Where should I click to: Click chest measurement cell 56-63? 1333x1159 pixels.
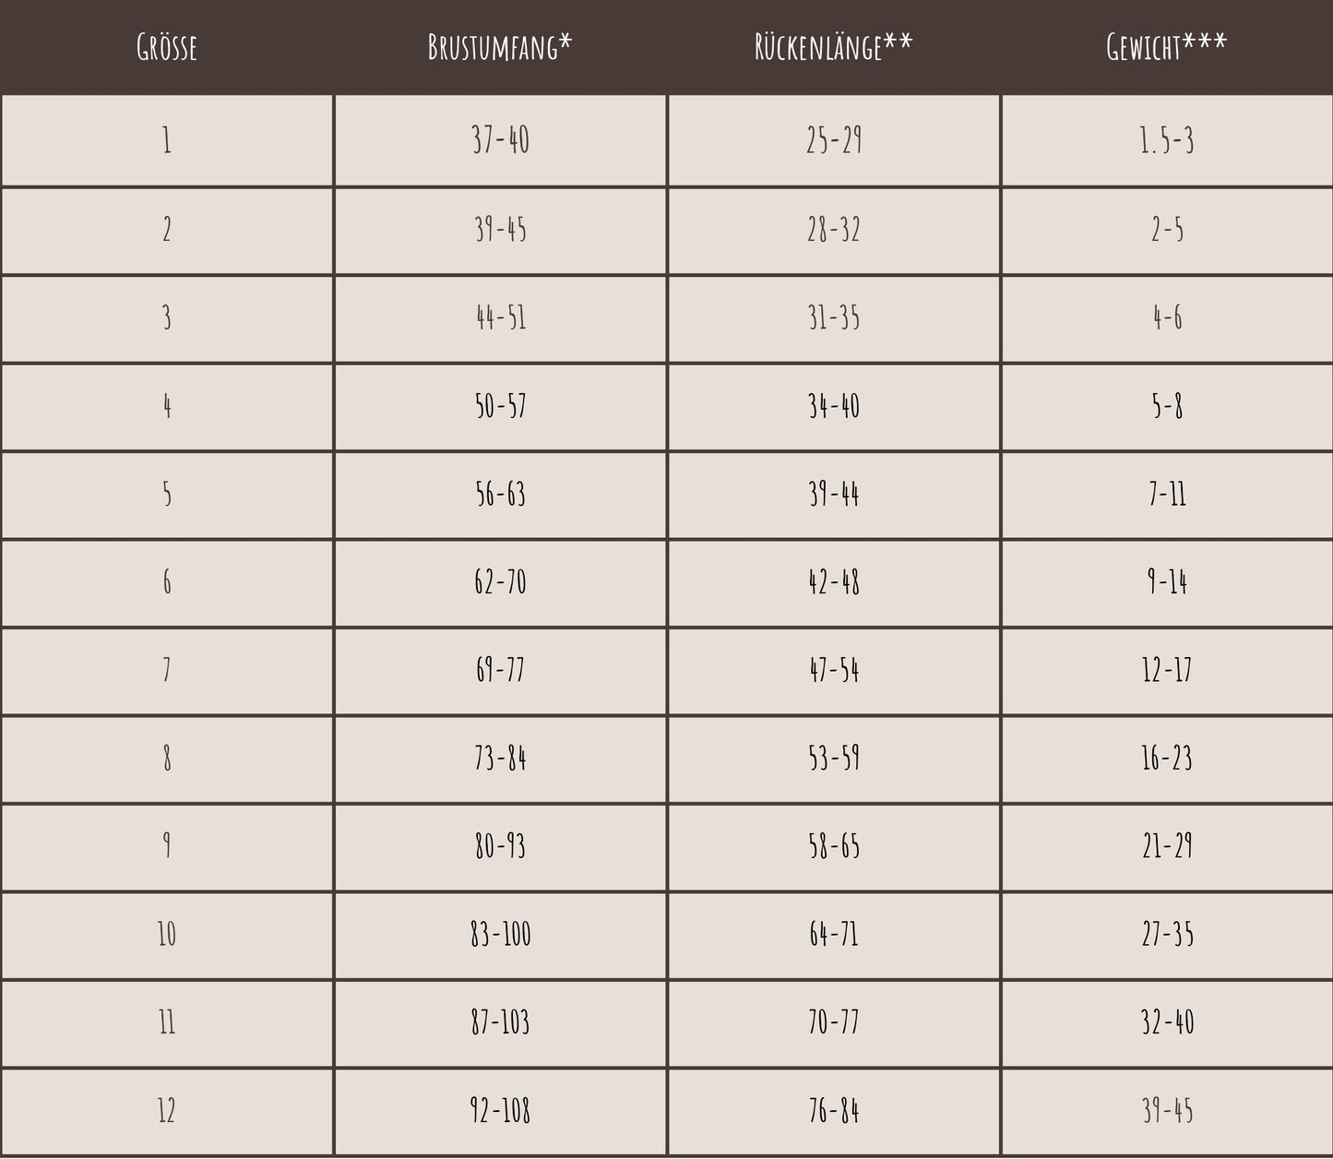pos(500,495)
